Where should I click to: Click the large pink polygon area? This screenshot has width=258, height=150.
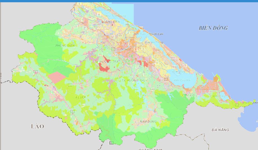point(57,77)
